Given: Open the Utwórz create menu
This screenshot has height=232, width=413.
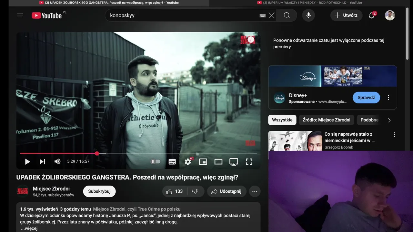Looking at the screenshot, I should (346, 15).
